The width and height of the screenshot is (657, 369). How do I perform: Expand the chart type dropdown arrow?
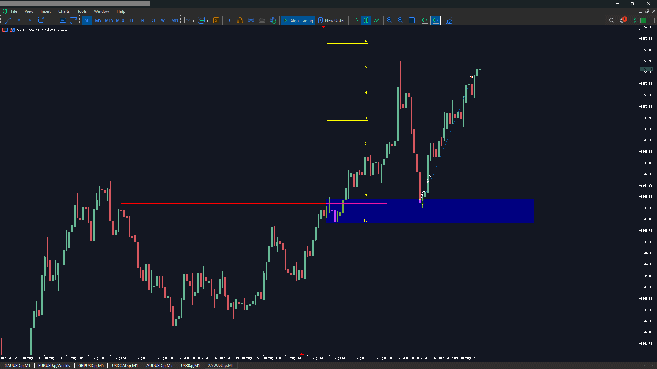click(194, 21)
